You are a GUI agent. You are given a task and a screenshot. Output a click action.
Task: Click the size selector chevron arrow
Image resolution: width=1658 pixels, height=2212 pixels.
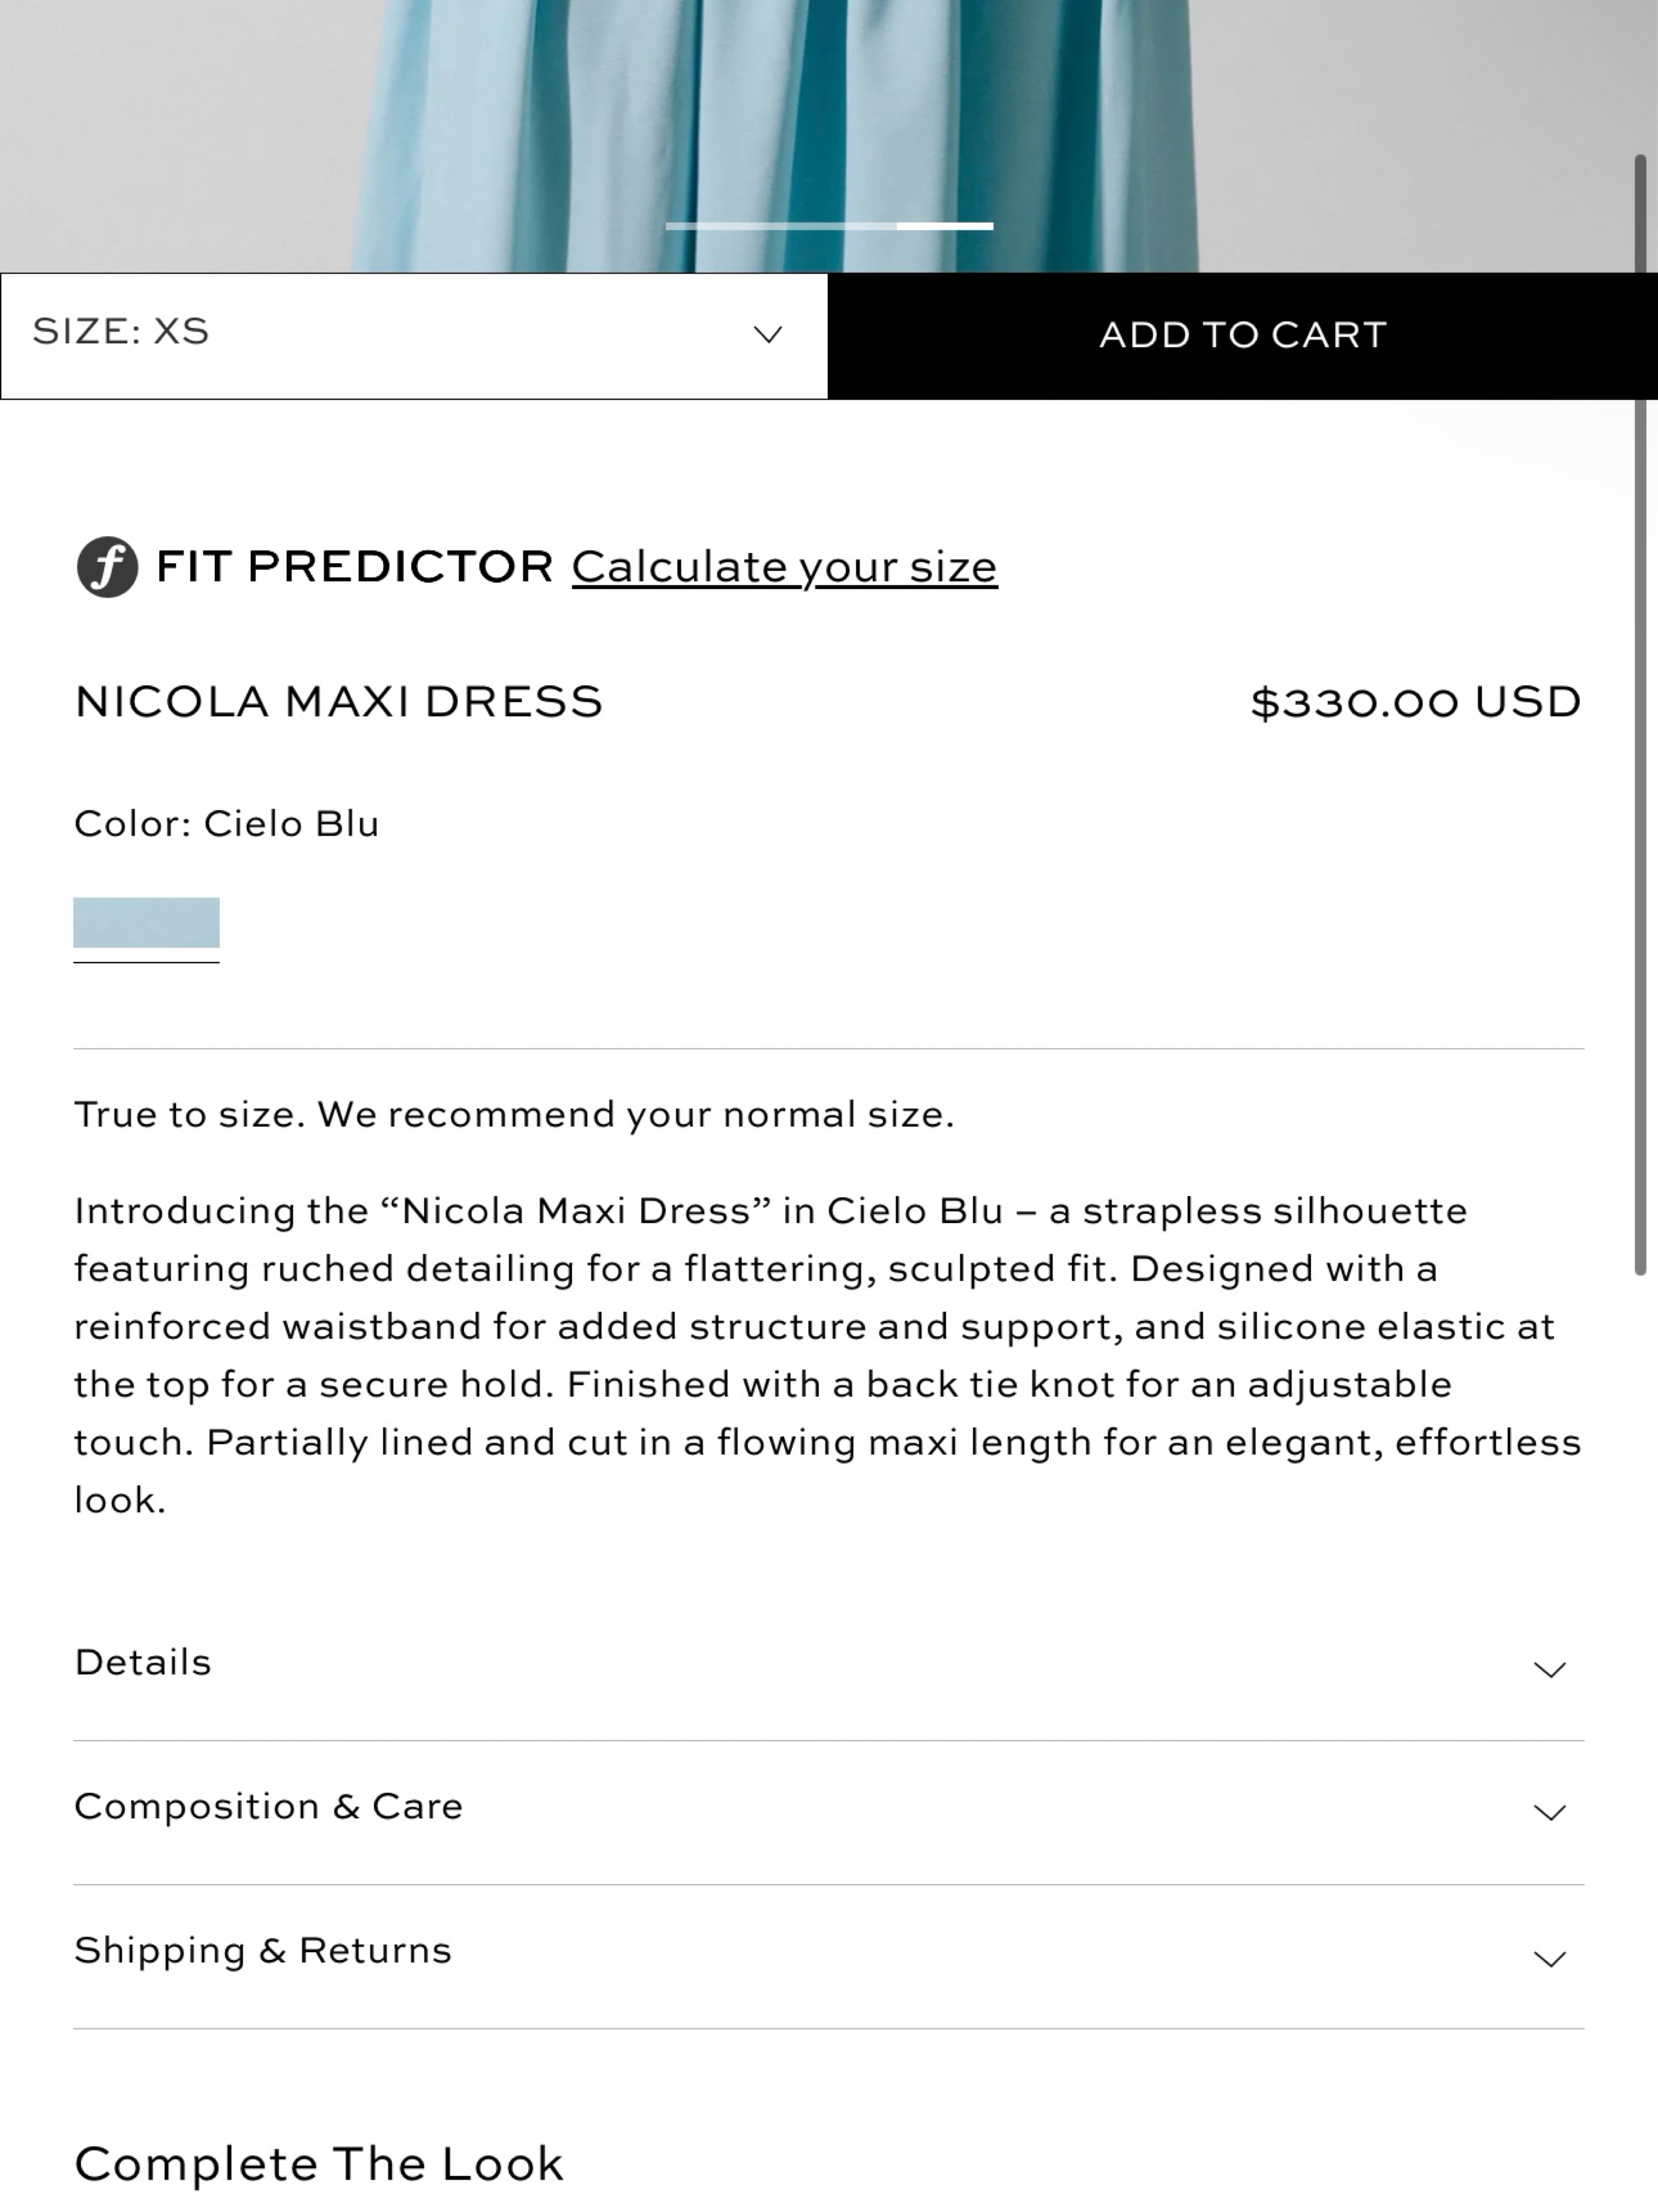pyautogui.click(x=766, y=335)
